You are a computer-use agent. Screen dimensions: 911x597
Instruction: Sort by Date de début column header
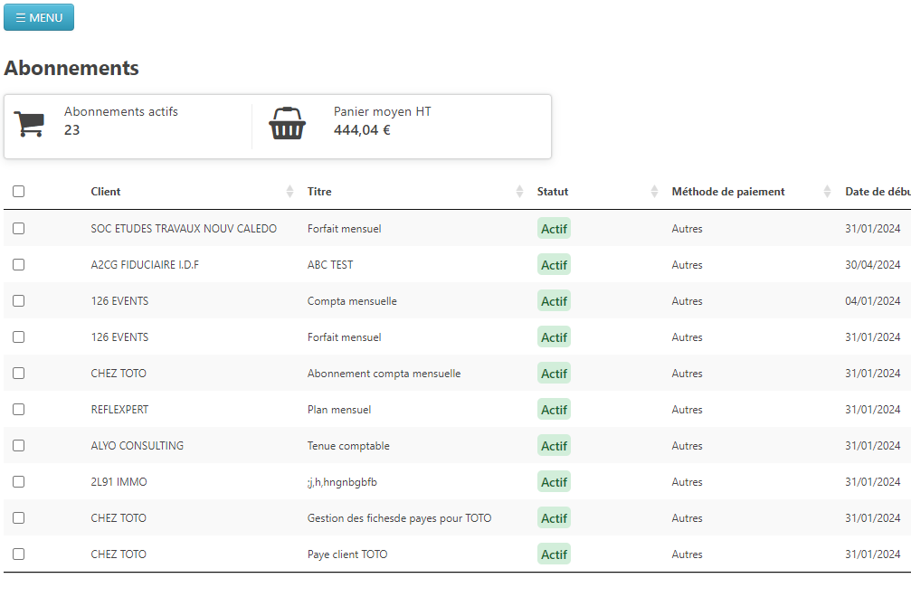pos(876,192)
